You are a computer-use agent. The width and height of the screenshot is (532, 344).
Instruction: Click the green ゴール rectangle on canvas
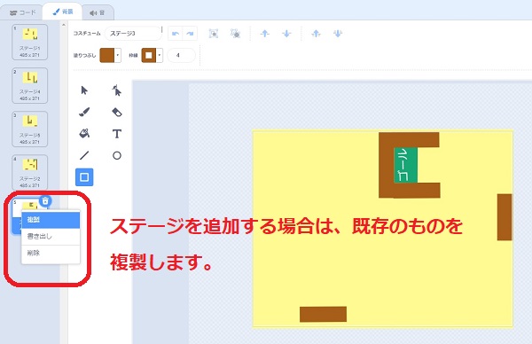405,165
